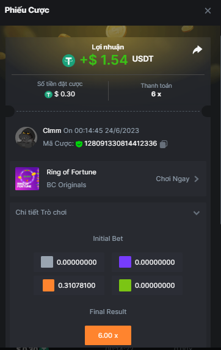The width and height of the screenshot is (221, 350).
Task: Open the Clmm user avatar
Action: tap(26, 137)
